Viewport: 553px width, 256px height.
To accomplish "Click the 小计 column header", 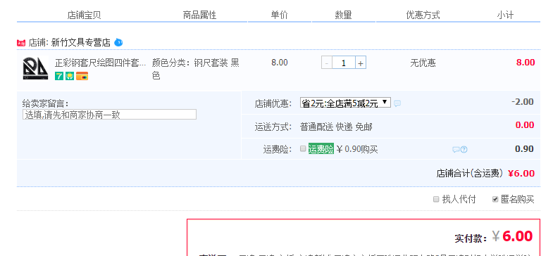I will pyautogui.click(x=505, y=15).
